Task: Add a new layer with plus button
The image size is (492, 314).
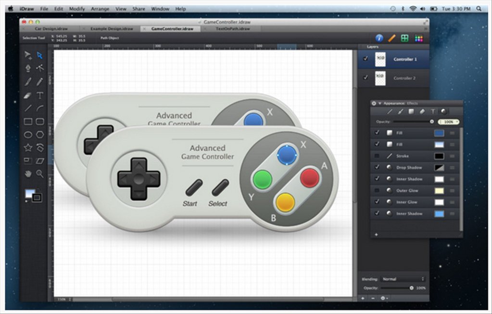Action: coord(363,298)
